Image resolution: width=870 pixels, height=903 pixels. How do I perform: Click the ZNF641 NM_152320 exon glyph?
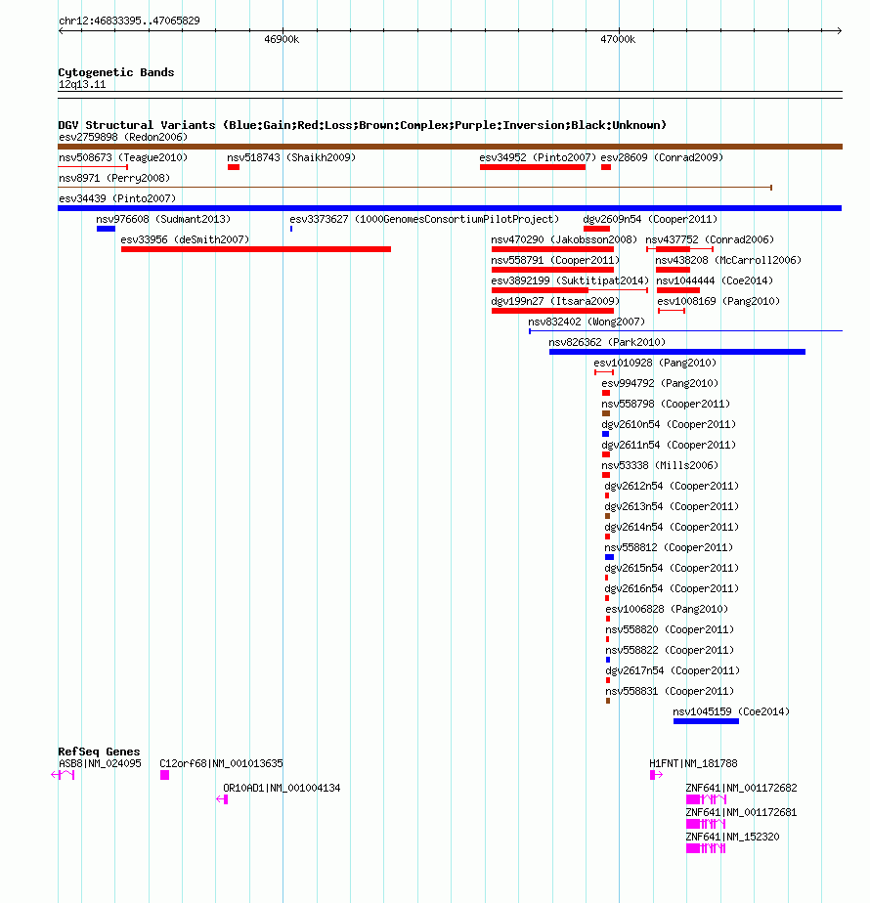tap(706, 848)
